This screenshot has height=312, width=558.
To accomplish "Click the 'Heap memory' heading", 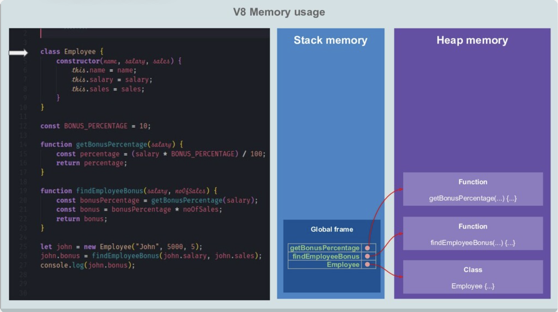I will [472, 40].
